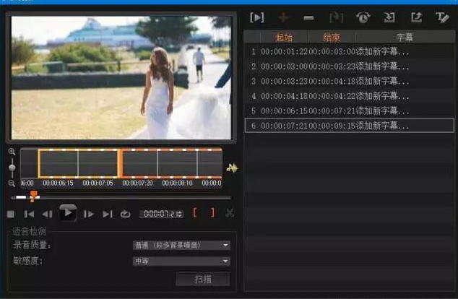Click the video preview image
The image size is (458, 299).
(x=121, y=77)
